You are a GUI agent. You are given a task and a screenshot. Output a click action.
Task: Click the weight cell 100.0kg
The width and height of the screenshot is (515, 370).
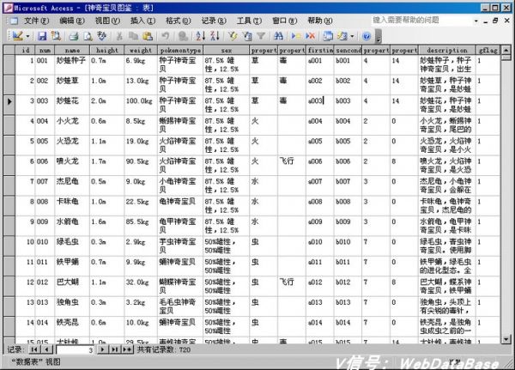(141, 105)
